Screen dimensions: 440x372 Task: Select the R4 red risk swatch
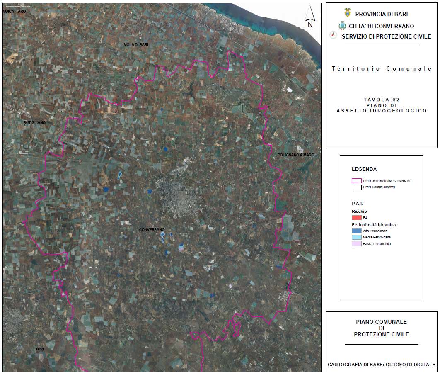coord(356,218)
